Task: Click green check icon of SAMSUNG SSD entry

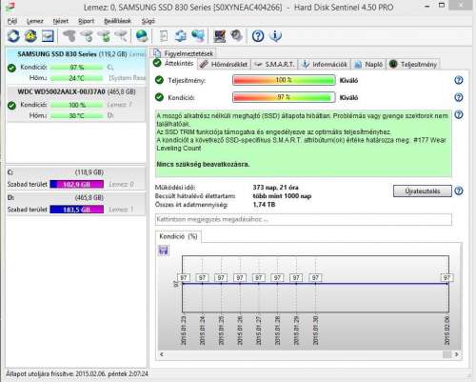Action: pos(11,68)
